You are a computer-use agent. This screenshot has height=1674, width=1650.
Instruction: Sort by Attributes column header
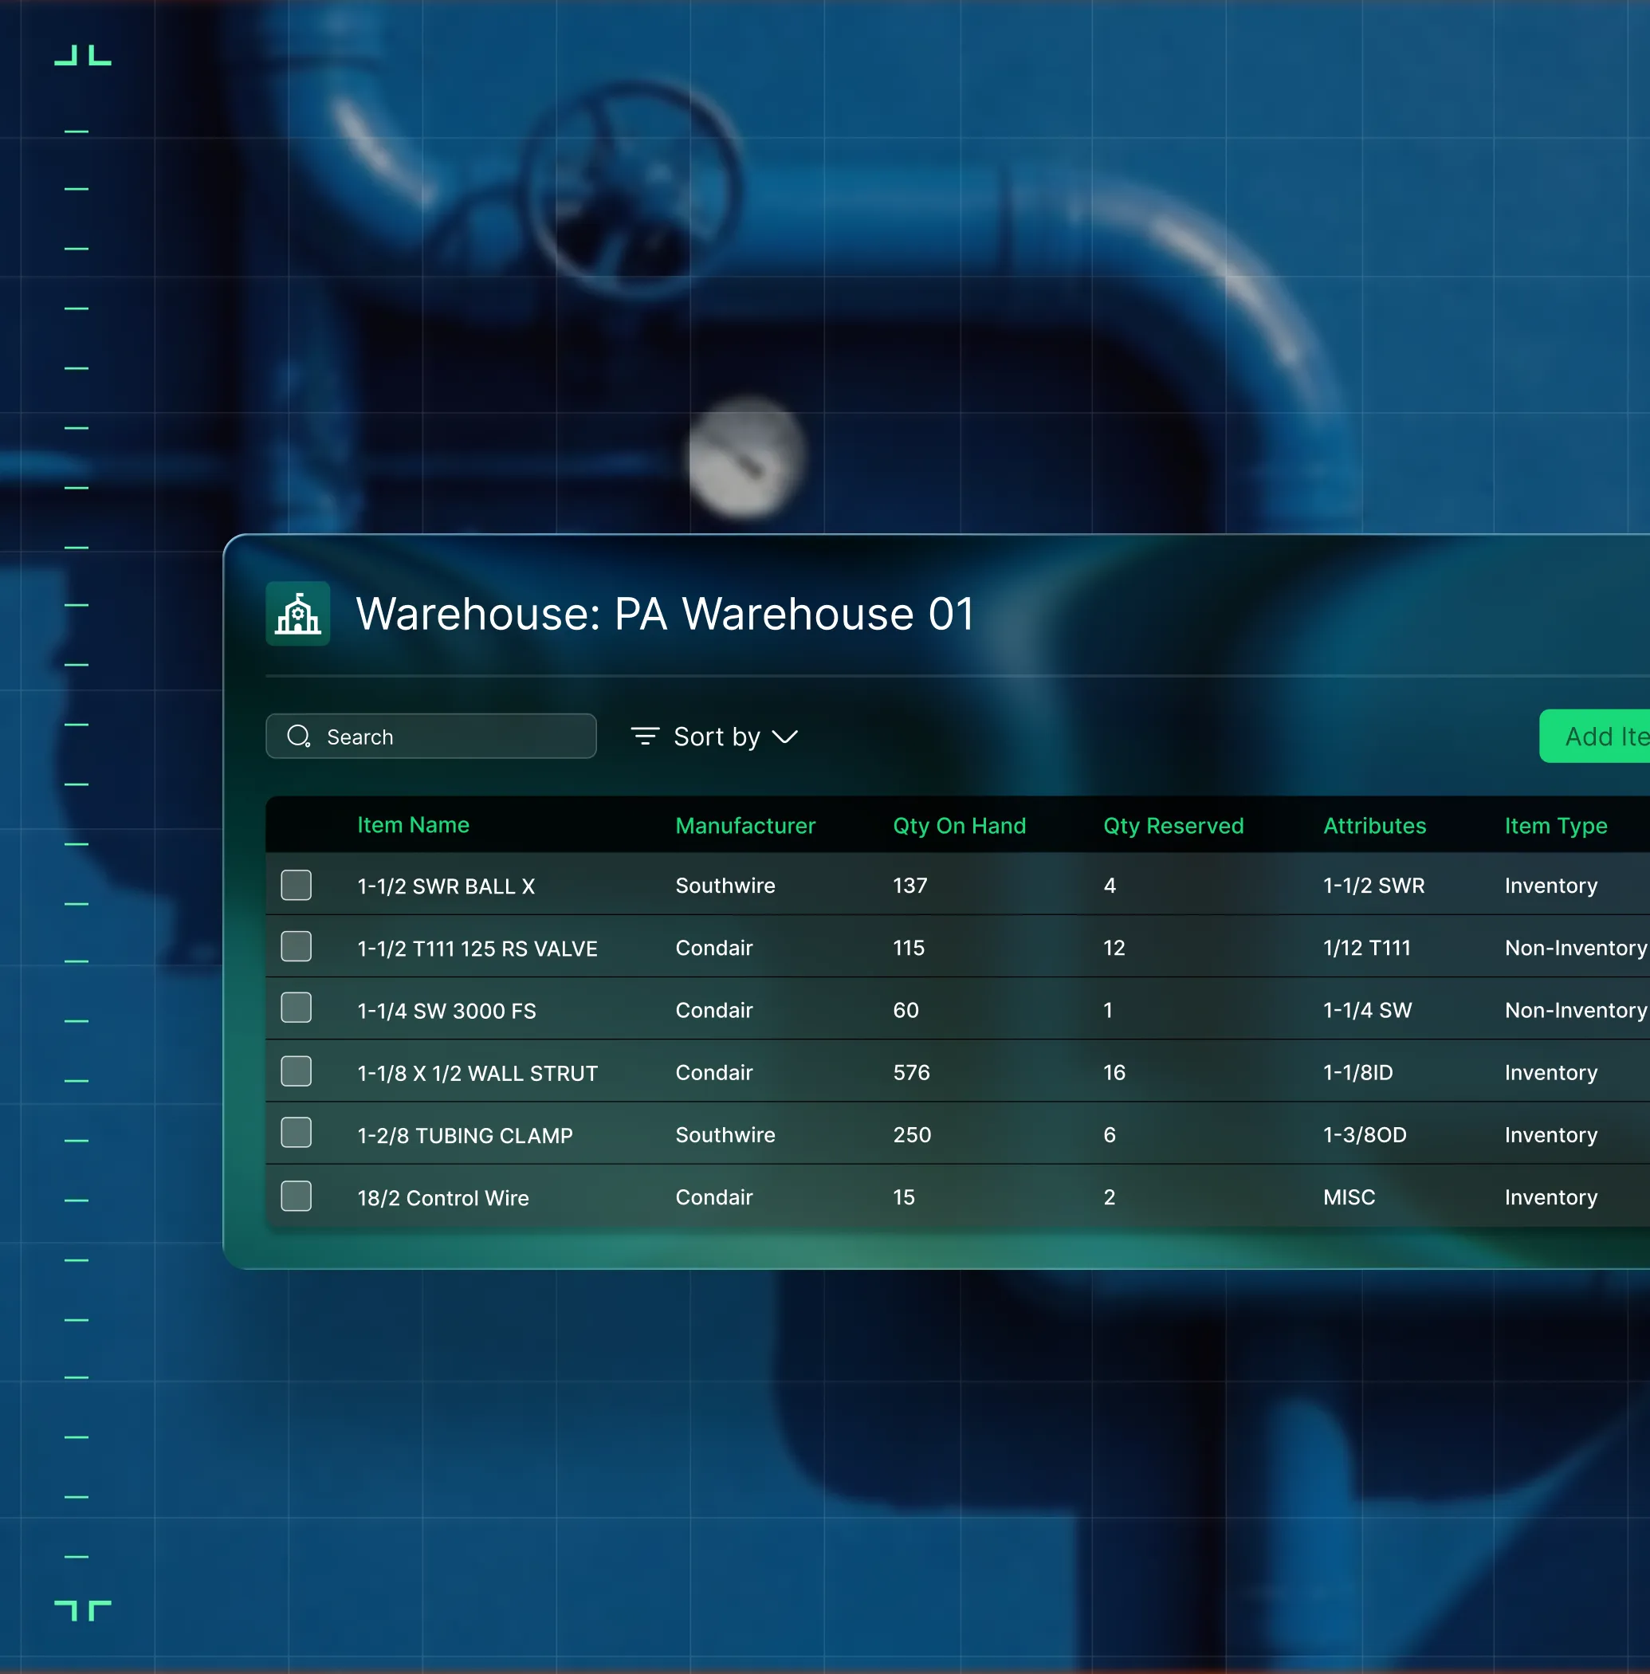(1374, 826)
